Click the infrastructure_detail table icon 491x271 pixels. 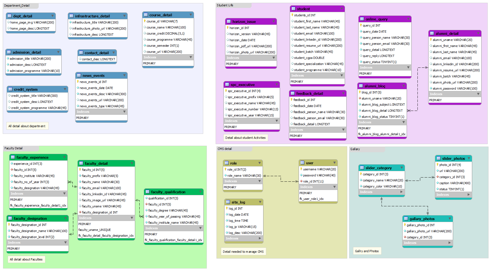coord(72,16)
